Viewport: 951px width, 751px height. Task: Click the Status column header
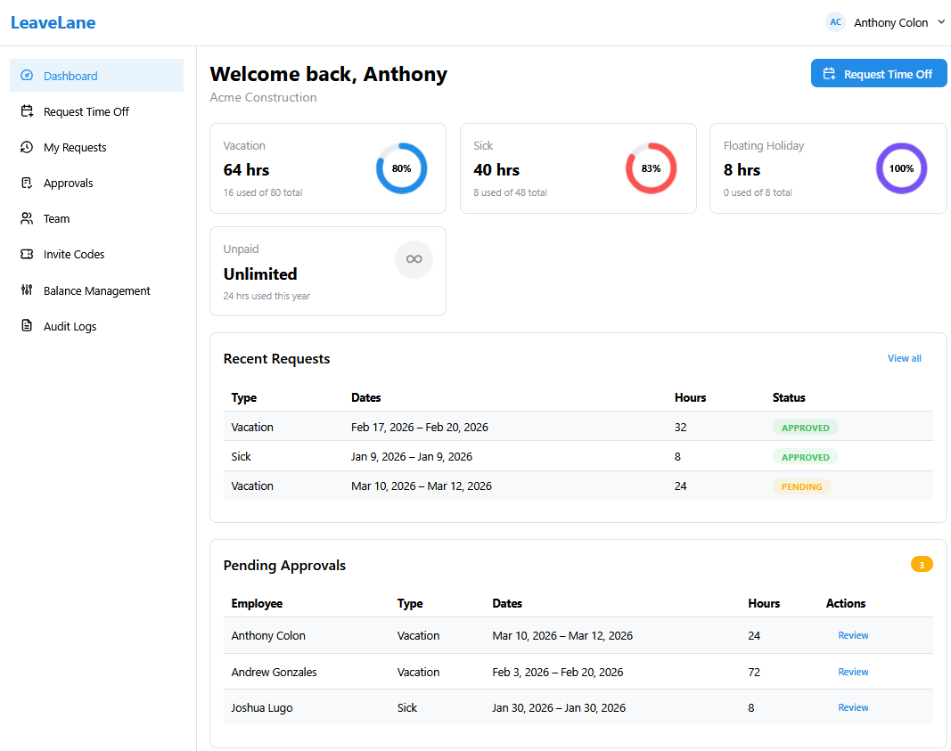pyautogui.click(x=789, y=397)
